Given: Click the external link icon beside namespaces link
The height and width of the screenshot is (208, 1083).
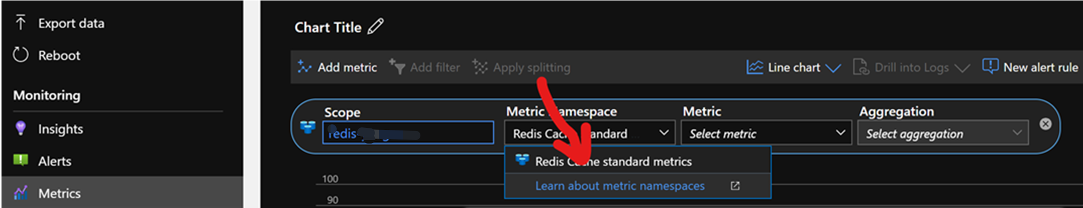Looking at the screenshot, I should (x=735, y=186).
